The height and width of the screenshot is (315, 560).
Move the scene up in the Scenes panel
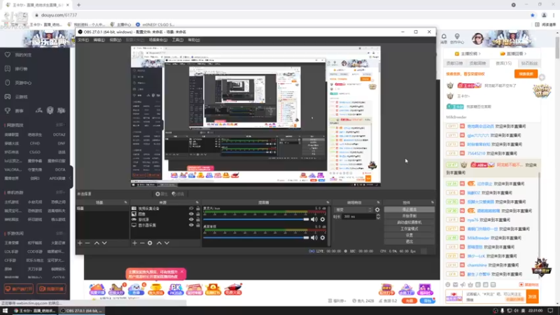(x=97, y=243)
